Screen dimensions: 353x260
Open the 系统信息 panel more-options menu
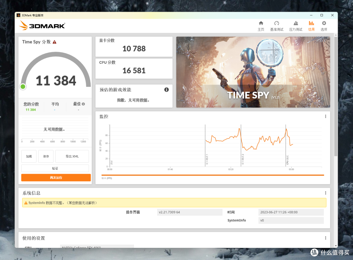point(325,193)
